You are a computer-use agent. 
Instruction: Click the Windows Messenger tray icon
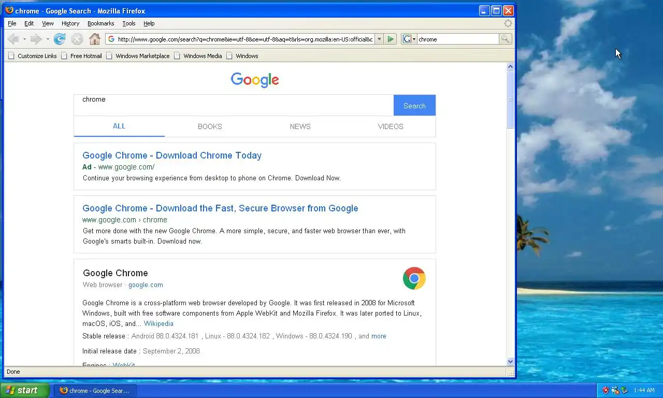coord(615,390)
